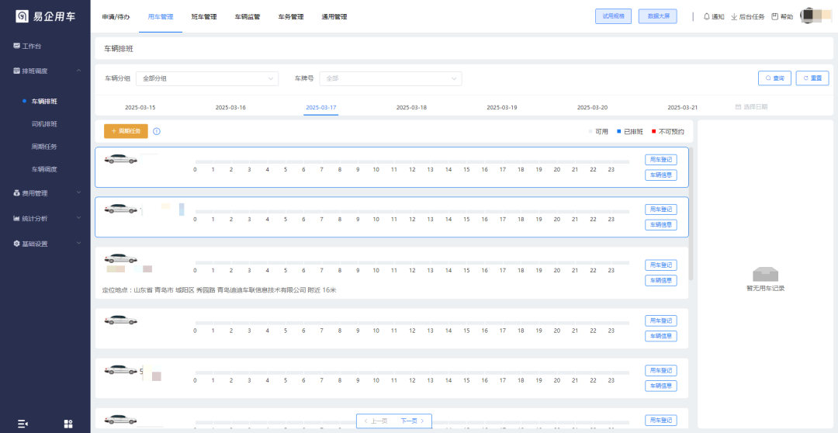Collapse the 排班调度 sidebar menu
The width and height of the screenshot is (838, 433).
click(x=45, y=71)
